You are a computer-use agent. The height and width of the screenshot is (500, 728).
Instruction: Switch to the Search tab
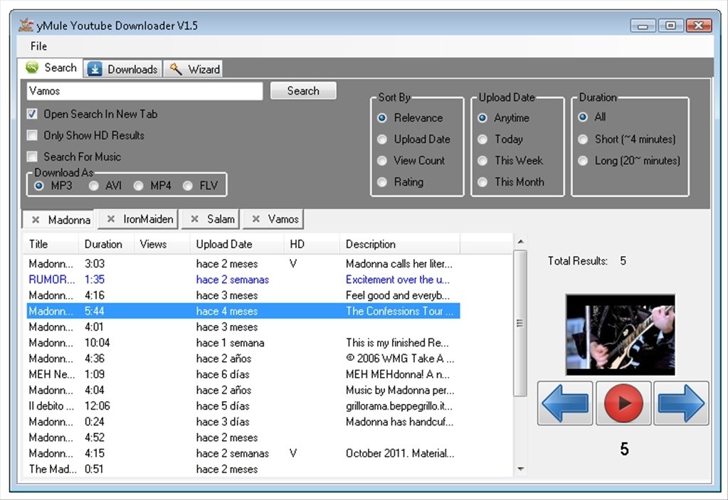tap(51, 68)
